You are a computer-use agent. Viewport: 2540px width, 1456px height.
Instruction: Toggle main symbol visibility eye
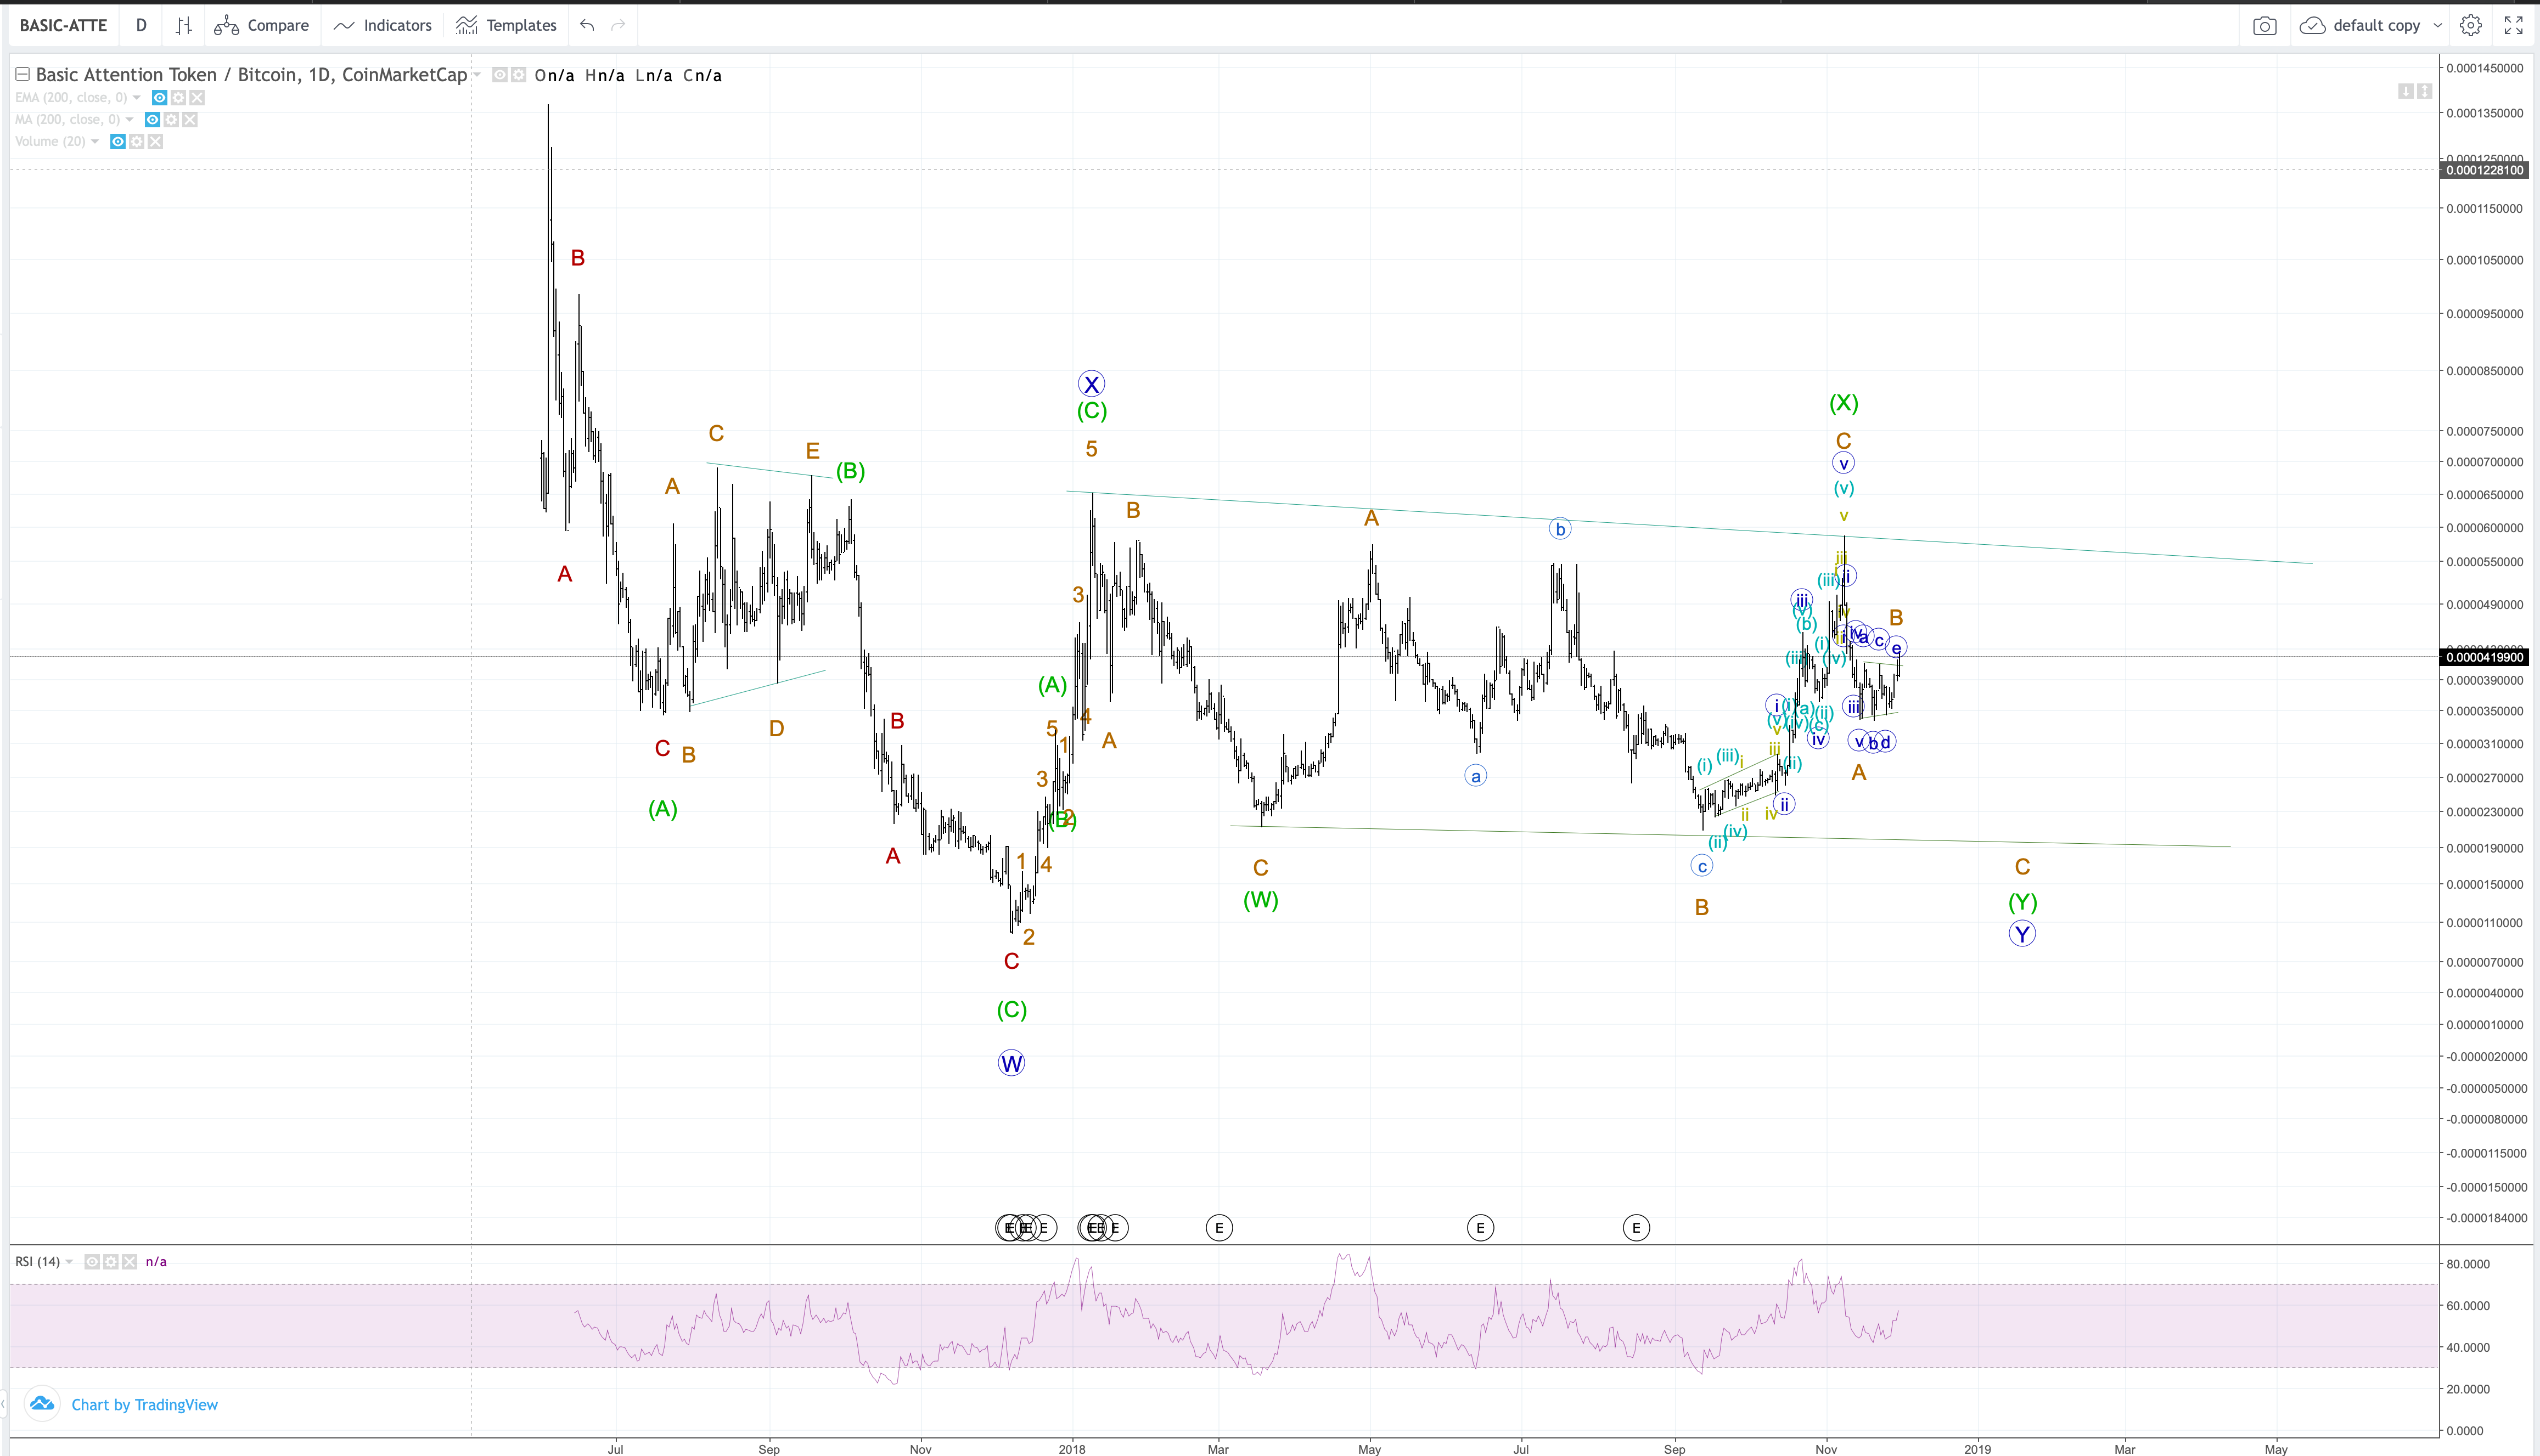pyautogui.click(x=499, y=75)
